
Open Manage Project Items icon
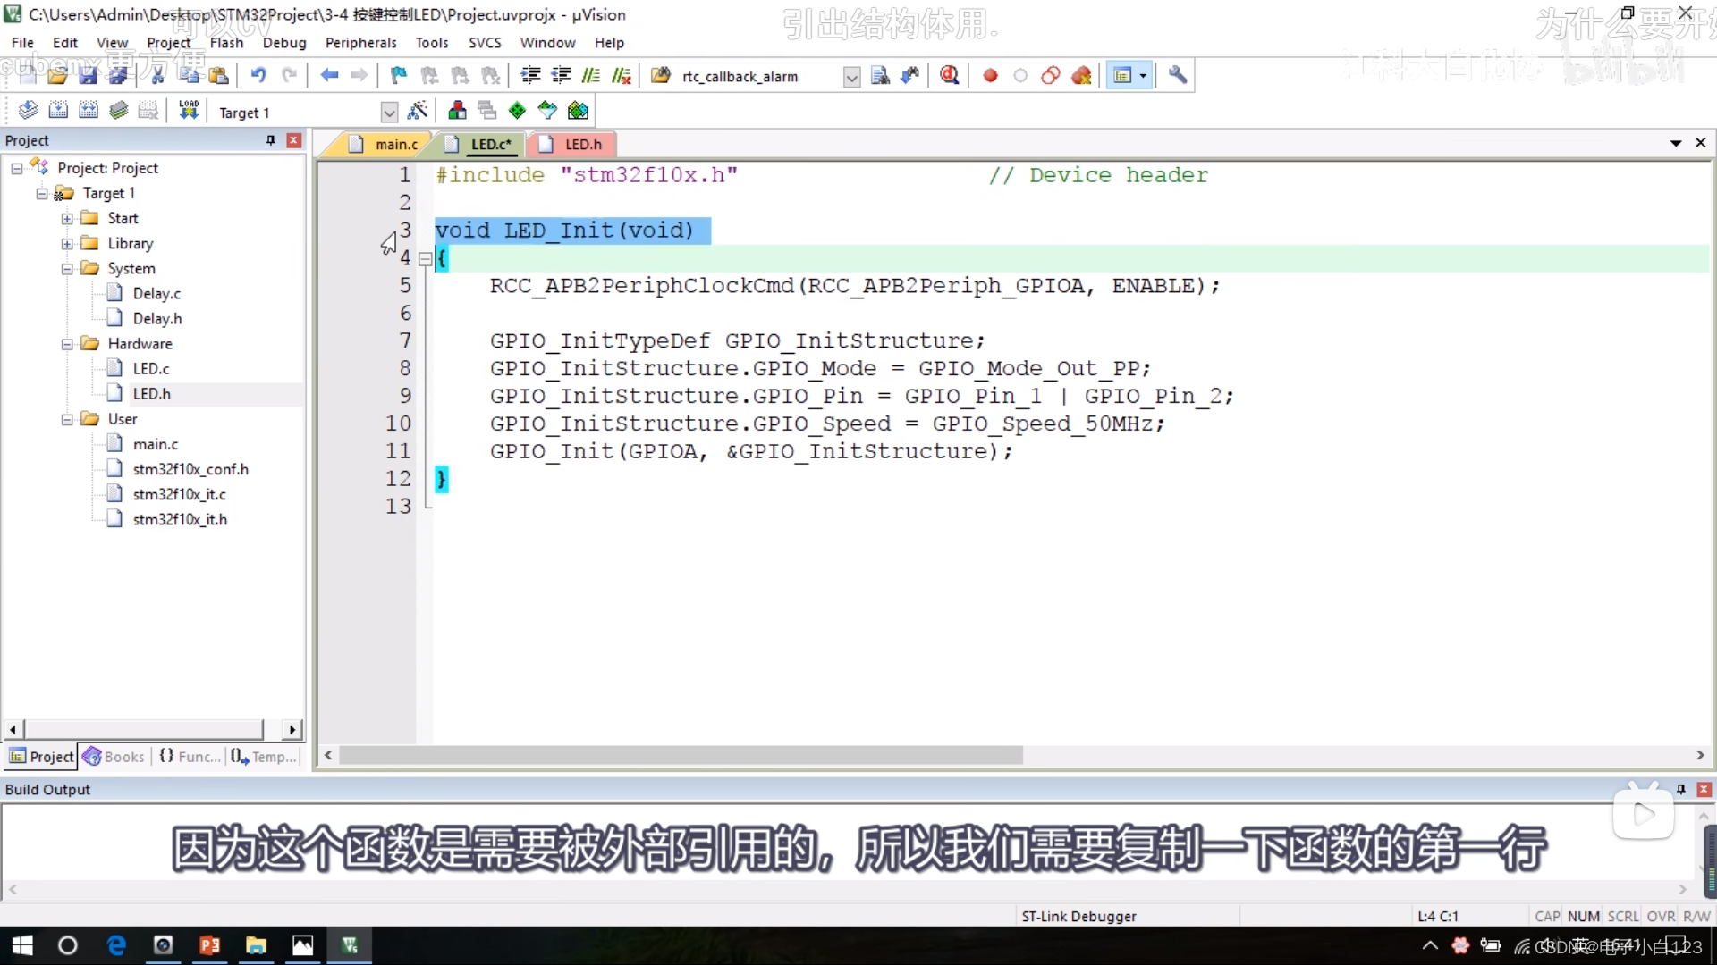click(457, 111)
